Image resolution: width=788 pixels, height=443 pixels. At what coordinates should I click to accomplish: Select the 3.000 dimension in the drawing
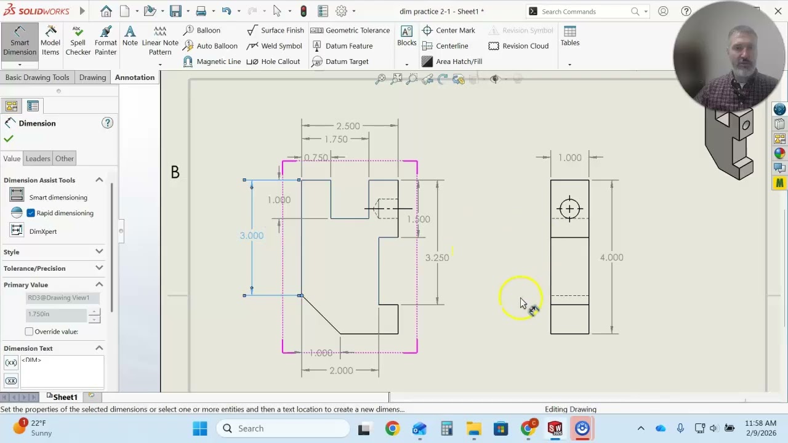point(251,236)
